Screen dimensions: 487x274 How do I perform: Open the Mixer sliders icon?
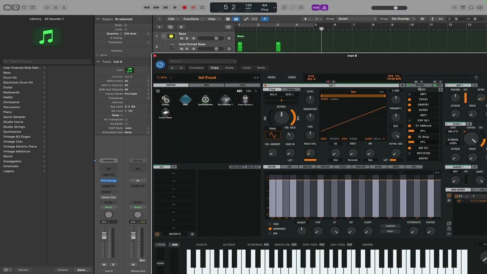coord(56,7)
